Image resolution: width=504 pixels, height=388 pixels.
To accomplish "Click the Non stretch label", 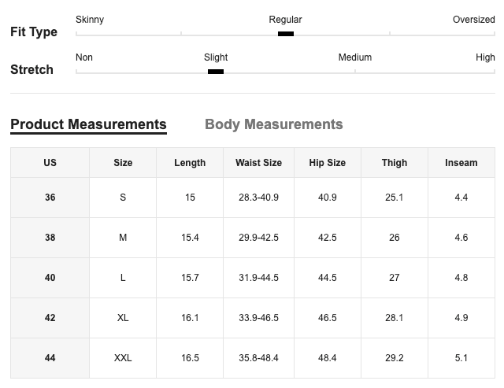I will [84, 57].
